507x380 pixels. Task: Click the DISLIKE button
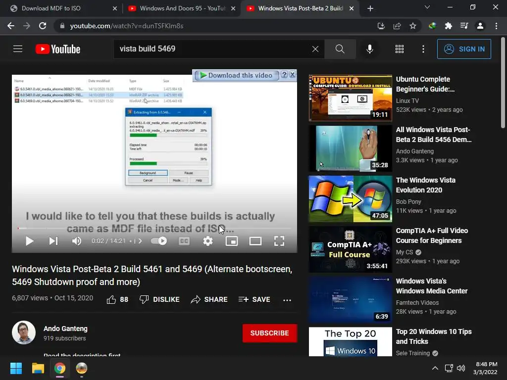(159, 299)
